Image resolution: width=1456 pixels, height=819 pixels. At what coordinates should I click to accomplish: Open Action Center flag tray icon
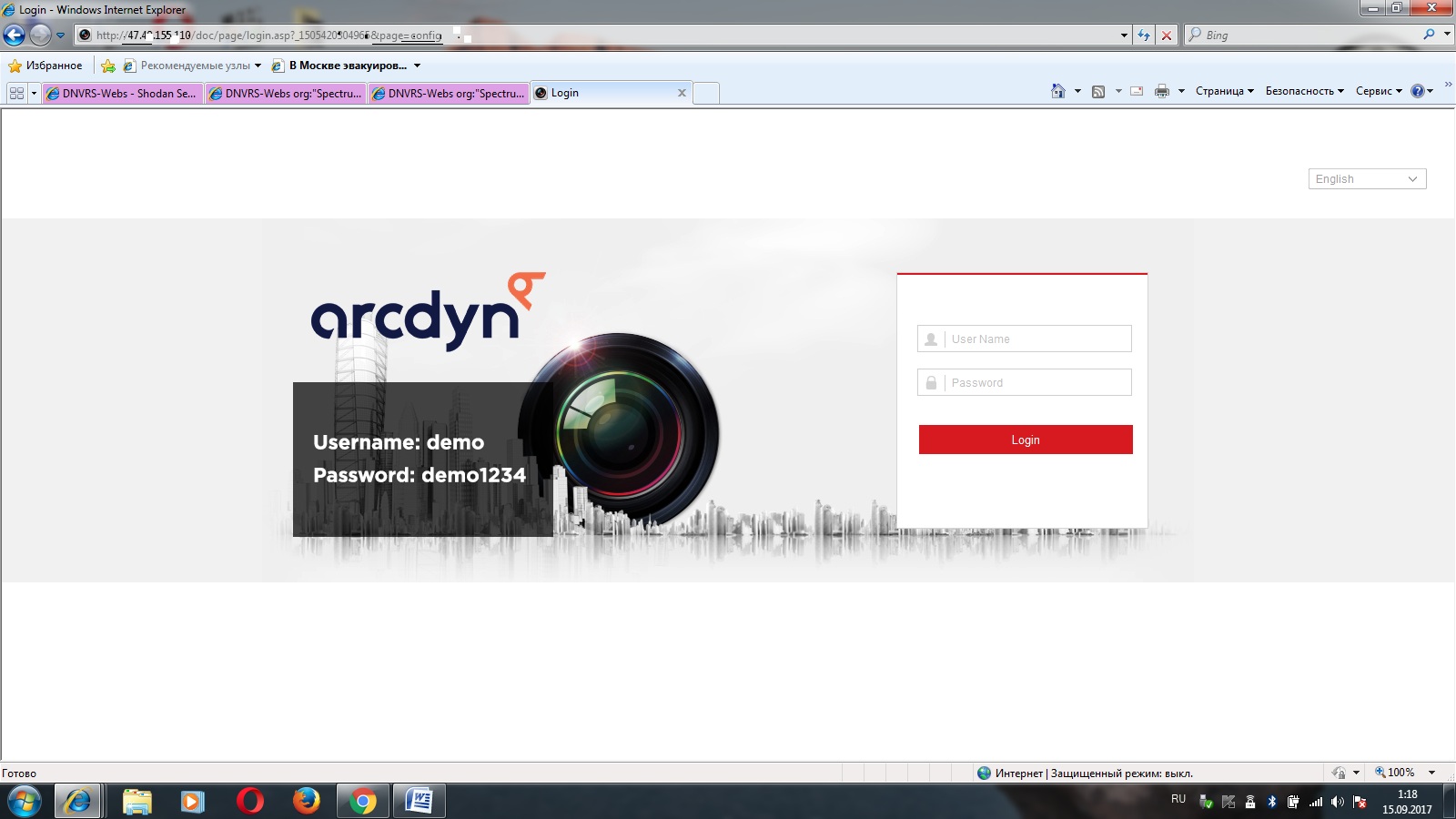[1360, 802]
